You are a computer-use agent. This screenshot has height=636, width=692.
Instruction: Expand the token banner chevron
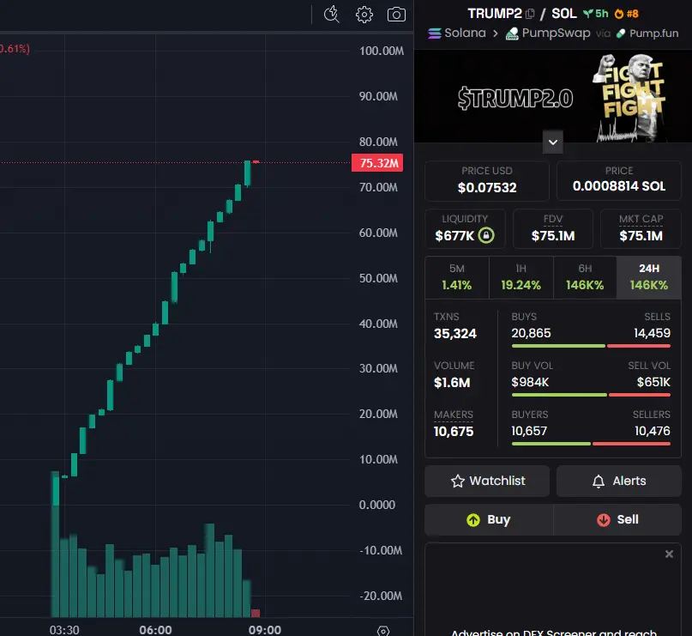coord(552,142)
